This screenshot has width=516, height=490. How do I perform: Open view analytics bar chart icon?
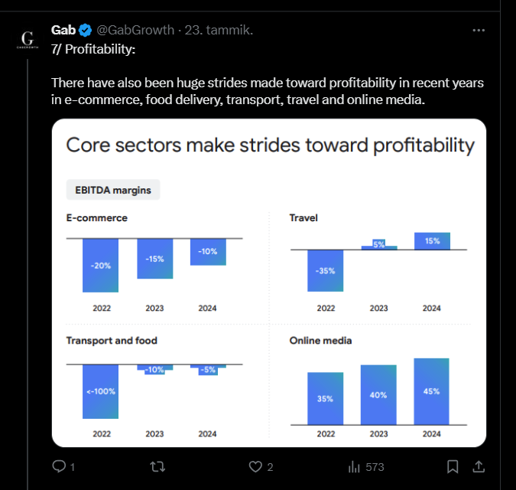click(x=354, y=466)
